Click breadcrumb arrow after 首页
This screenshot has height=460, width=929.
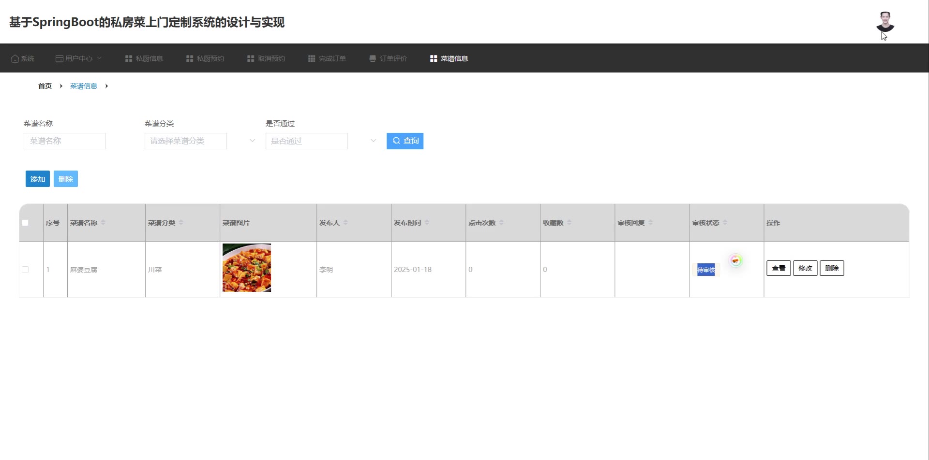point(61,86)
